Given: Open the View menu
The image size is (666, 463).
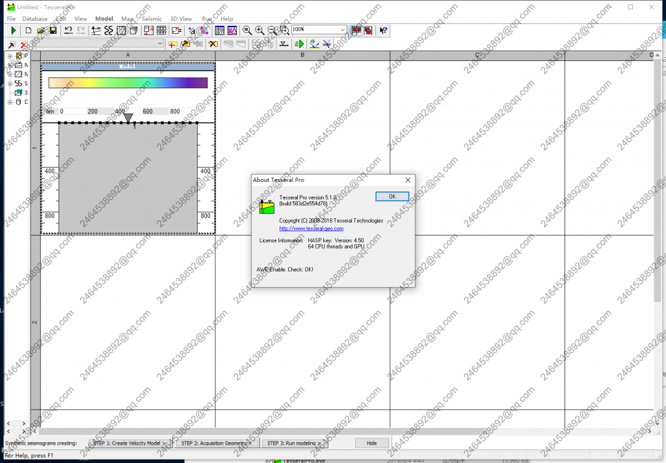Looking at the screenshot, I should tap(81, 19).
